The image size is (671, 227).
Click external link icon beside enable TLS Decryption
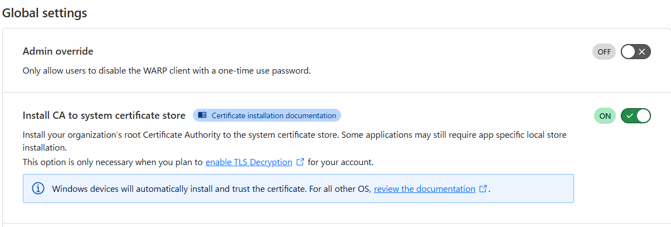pyautogui.click(x=300, y=162)
